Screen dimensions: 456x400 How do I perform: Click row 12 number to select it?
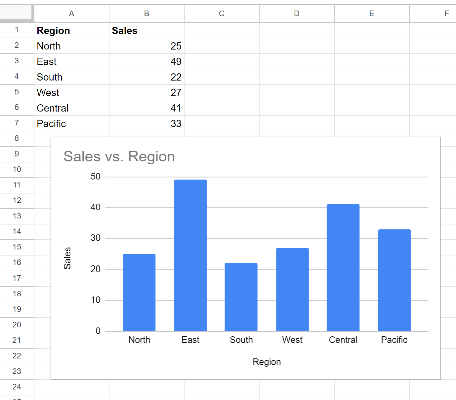17,200
